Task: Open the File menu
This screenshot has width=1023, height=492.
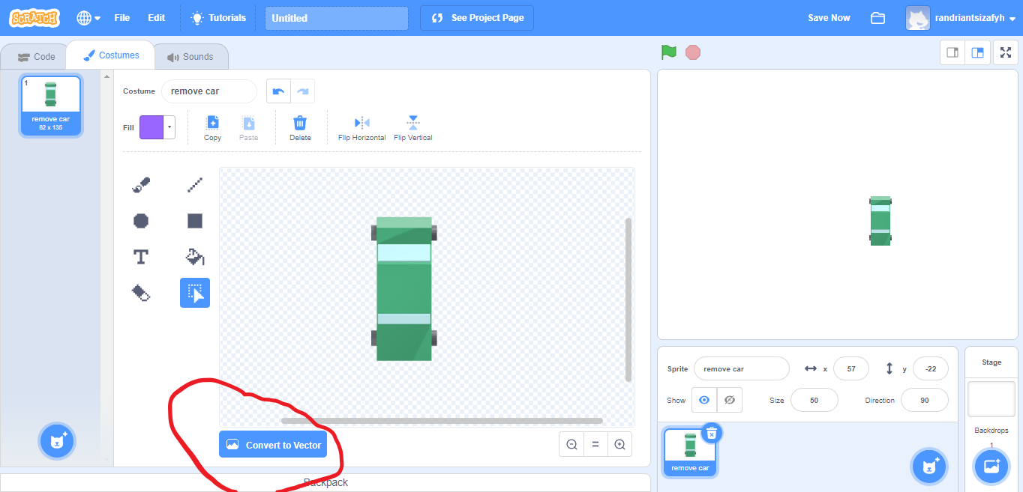Action: [121, 17]
